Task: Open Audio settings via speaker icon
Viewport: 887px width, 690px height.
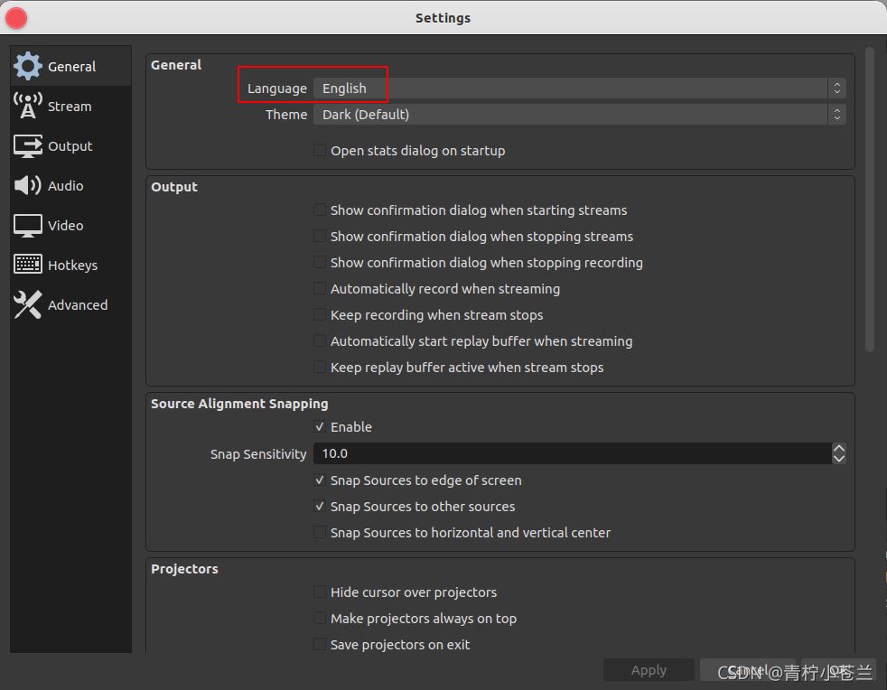Action: [x=27, y=185]
